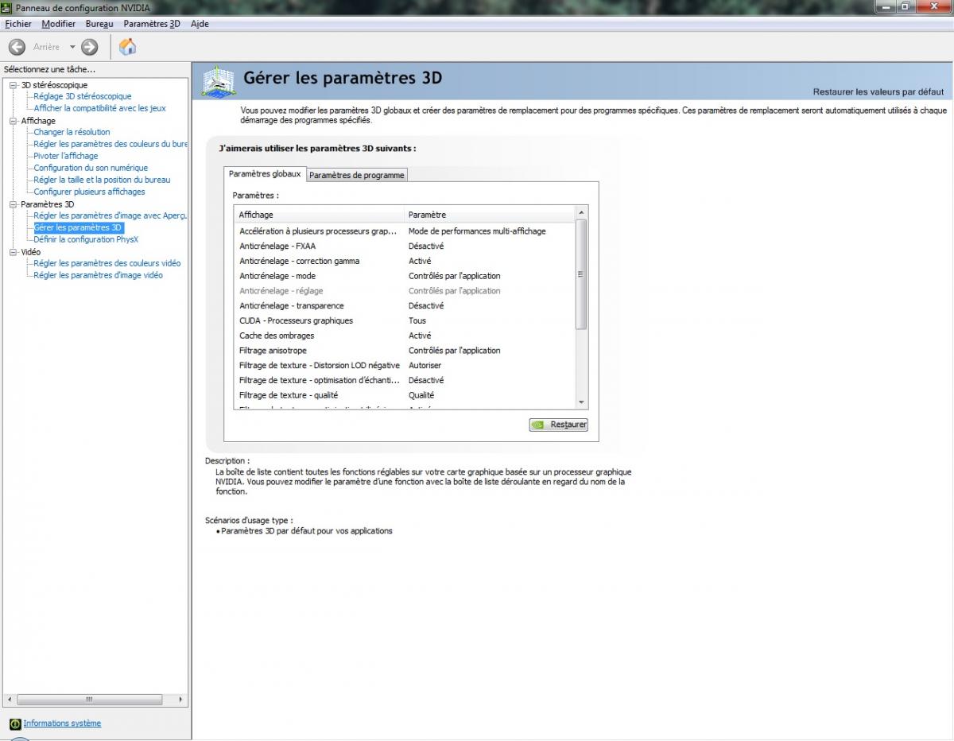Click settings list scroll up arrow

[581, 213]
